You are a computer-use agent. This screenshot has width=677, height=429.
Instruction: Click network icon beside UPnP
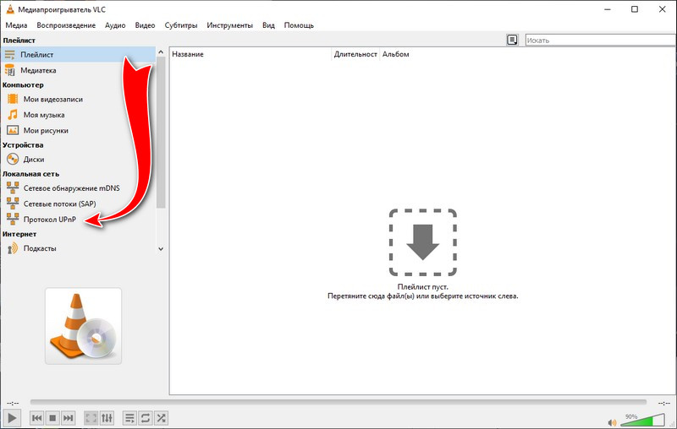click(13, 219)
